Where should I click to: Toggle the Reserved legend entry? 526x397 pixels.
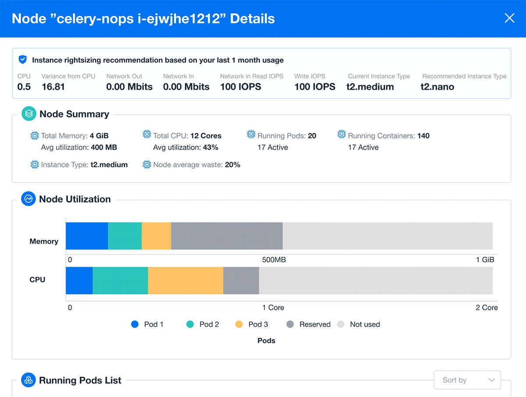tap(308, 324)
